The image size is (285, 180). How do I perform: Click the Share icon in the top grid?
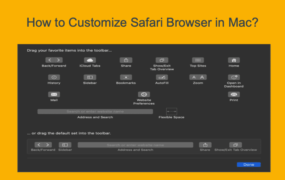pos(126,60)
